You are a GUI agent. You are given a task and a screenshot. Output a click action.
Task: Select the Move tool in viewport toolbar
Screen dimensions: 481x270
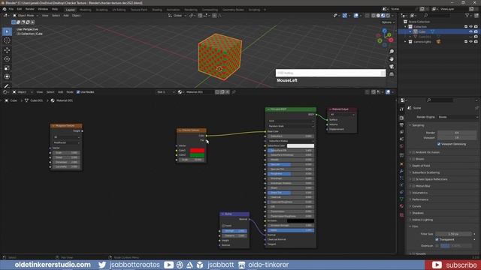click(7, 49)
